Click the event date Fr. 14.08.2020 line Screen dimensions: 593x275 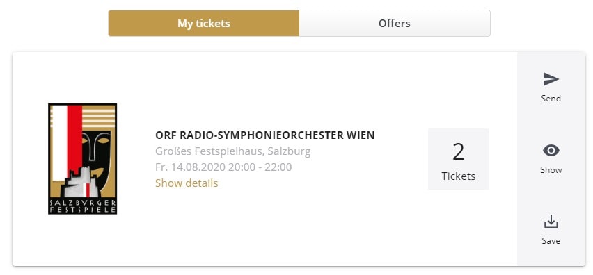(223, 167)
